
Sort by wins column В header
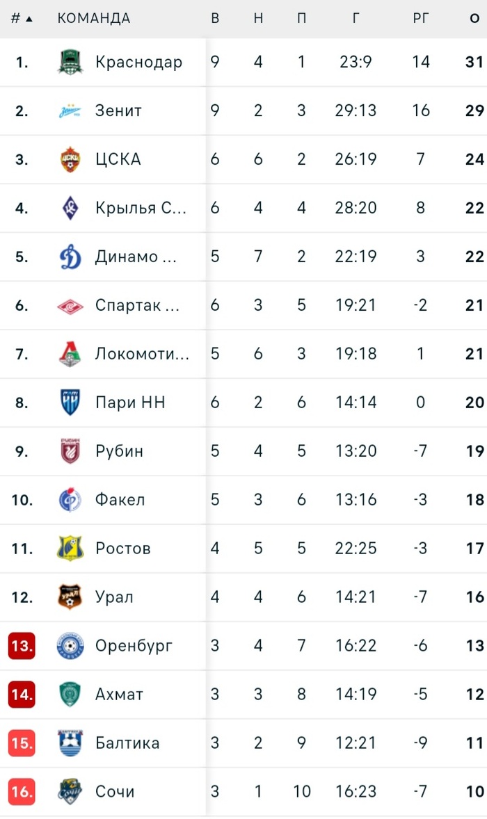(x=215, y=18)
